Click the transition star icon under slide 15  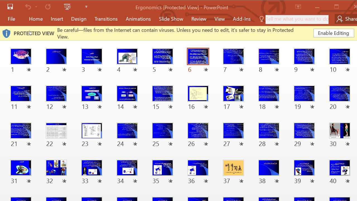tap(170, 107)
